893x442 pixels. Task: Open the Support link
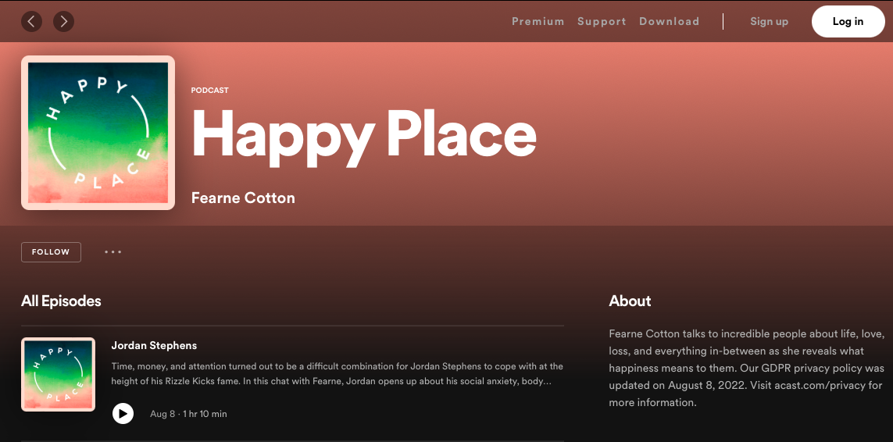point(602,22)
